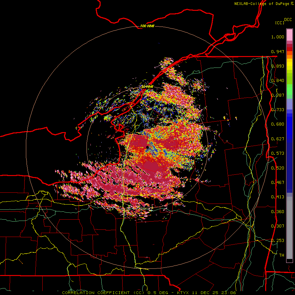Click the 0.947 scale value
295x295 pixels.
(x=278, y=51)
